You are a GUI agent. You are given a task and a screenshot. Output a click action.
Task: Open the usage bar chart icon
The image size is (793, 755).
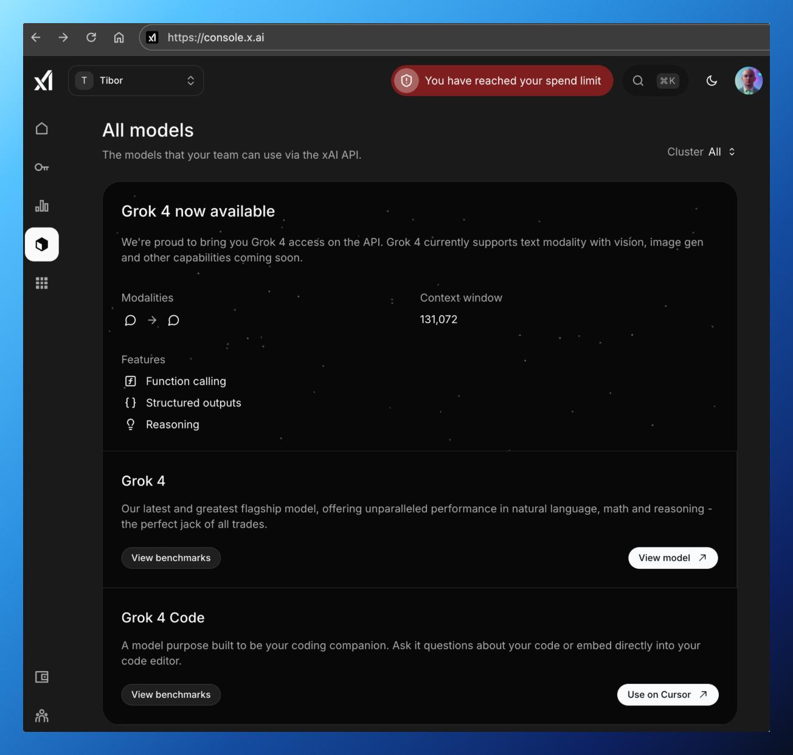42,206
